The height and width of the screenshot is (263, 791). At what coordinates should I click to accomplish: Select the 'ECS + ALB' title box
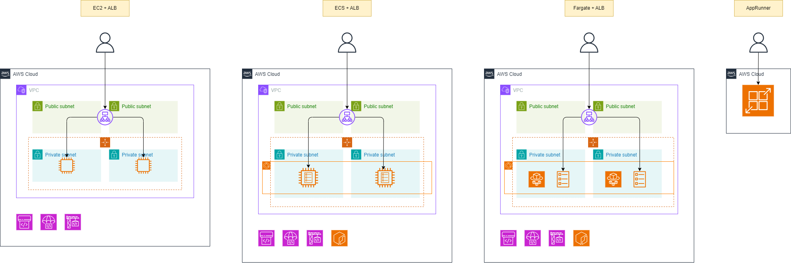[x=347, y=8]
